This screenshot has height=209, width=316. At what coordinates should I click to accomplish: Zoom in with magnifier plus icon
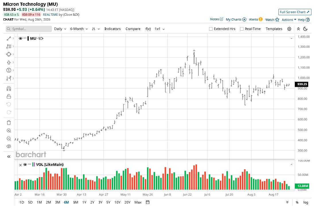pyautogui.click(x=9, y=131)
